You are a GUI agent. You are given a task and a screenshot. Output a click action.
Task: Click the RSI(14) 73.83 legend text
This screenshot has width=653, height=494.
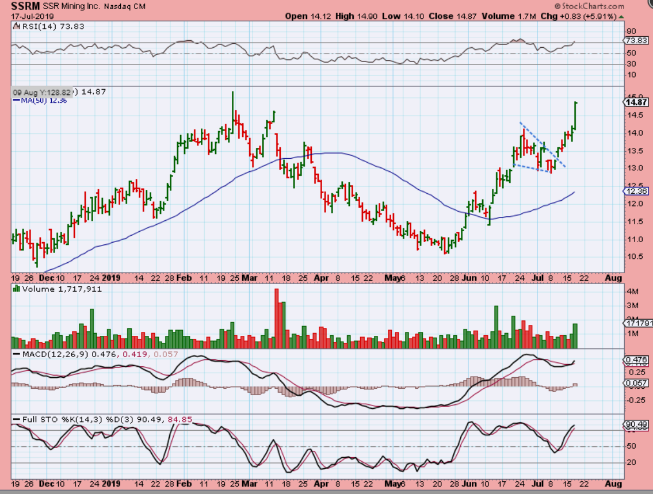click(x=54, y=26)
